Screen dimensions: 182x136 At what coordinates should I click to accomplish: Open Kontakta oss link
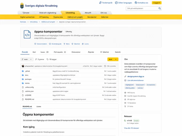coord(141,3)
